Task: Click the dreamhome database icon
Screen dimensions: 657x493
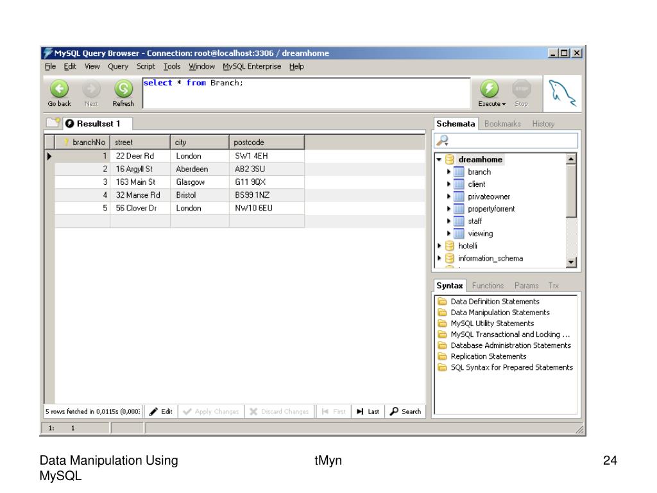Action: pos(450,159)
